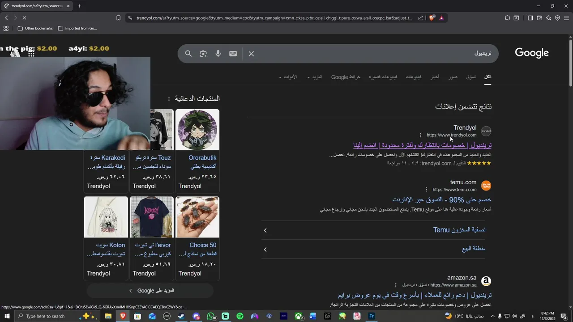Switch to the Google Maps tab
573x322 pixels.
346,77
